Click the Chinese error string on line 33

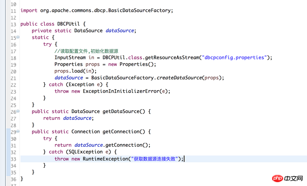[154, 159]
